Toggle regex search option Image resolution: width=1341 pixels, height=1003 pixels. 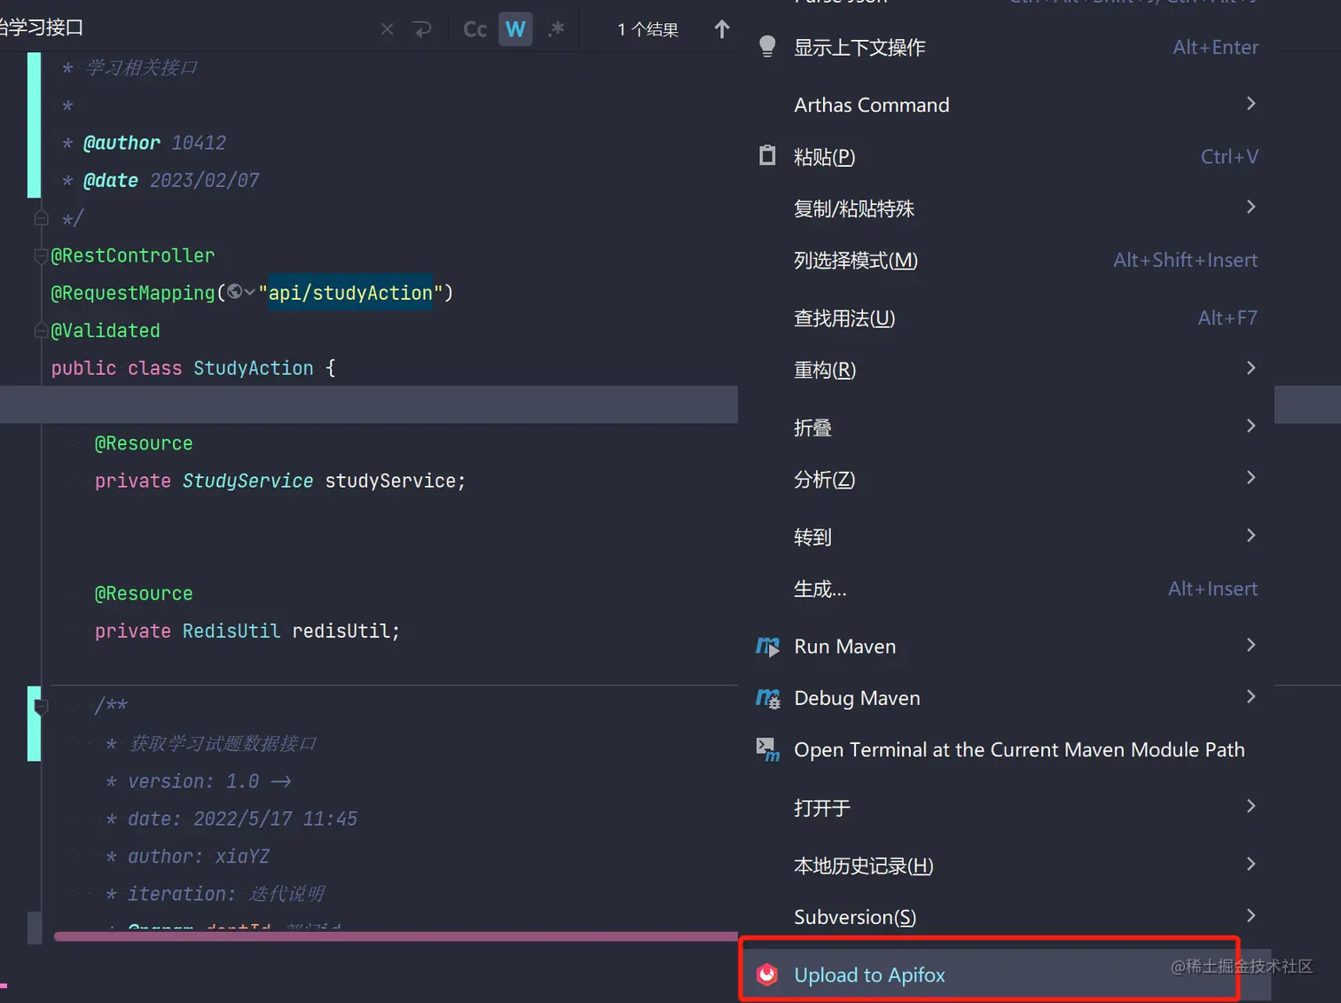[x=556, y=29]
